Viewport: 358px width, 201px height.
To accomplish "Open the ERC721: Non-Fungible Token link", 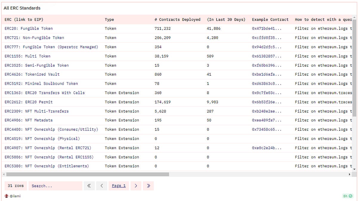I will [34, 38].
